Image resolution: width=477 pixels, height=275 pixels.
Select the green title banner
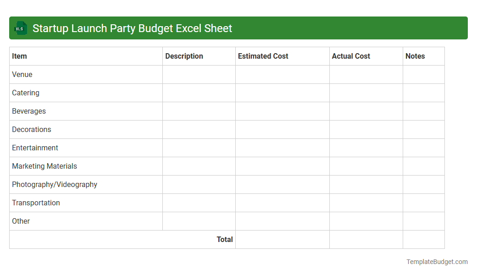[238, 28]
